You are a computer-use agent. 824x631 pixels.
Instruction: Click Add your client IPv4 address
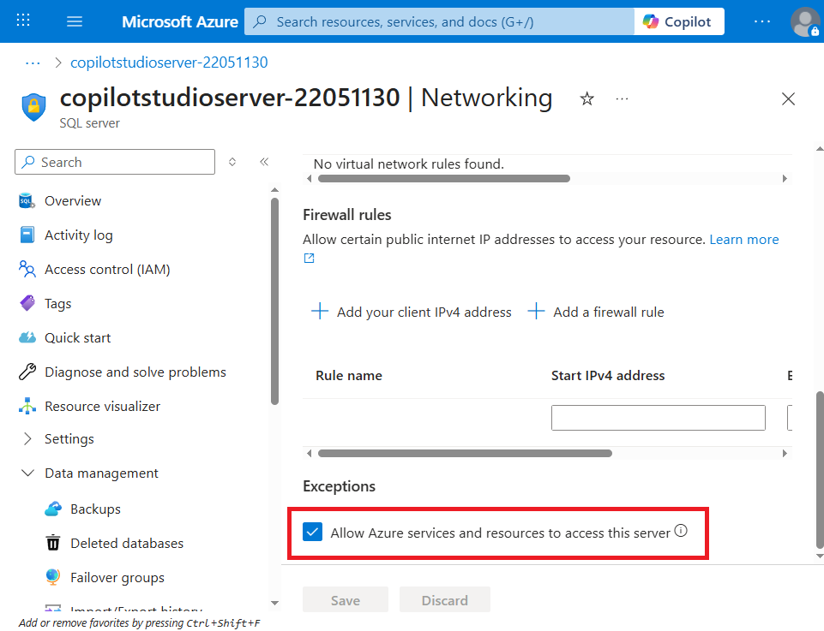pos(412,312)
